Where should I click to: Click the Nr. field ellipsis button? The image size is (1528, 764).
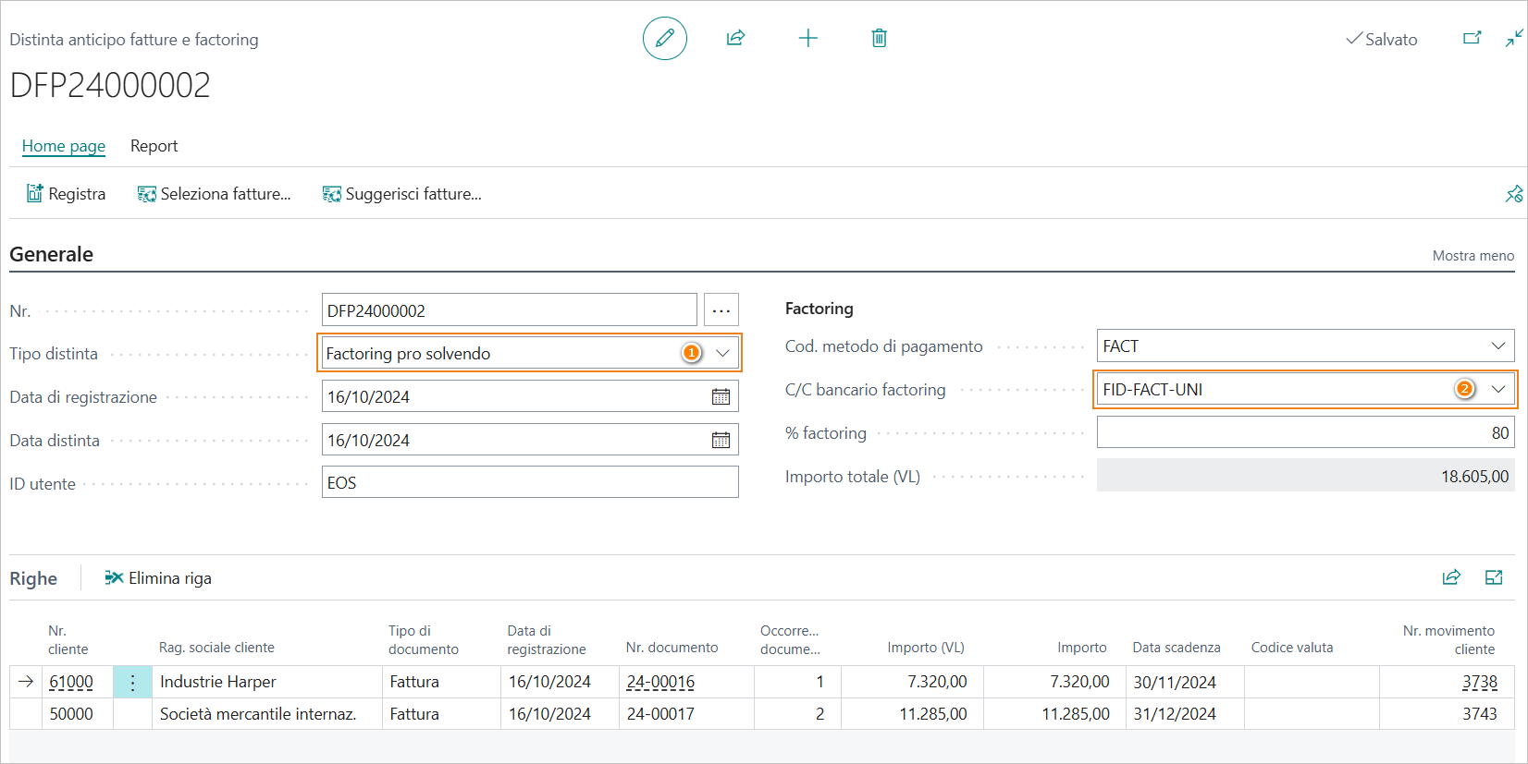tap(721, 310)
